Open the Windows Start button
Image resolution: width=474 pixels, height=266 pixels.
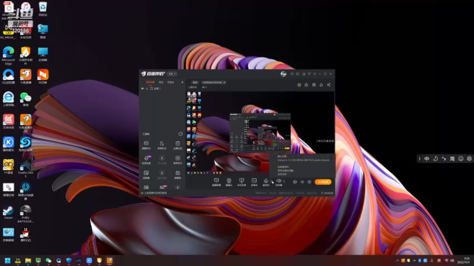pyautogui.click(x=8, y=261)
